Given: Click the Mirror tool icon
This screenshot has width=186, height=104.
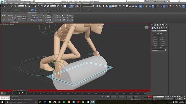Looking at the screenshot, I should [x=96, y=6].
